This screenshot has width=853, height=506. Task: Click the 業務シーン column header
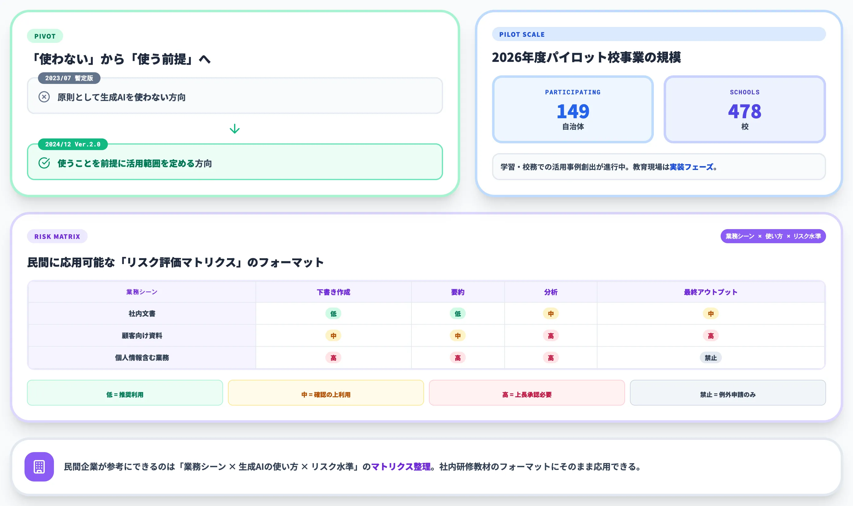[142, 292]
